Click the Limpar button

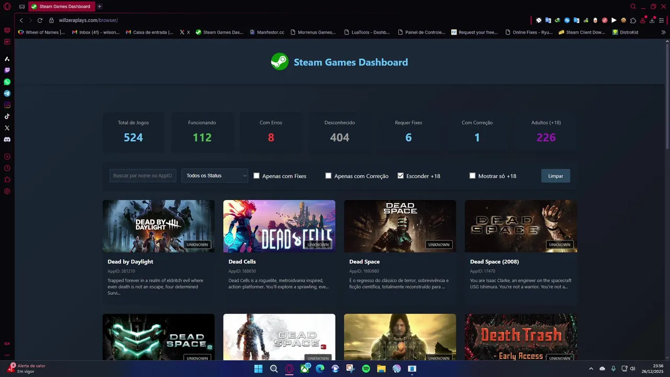[555, 176]
